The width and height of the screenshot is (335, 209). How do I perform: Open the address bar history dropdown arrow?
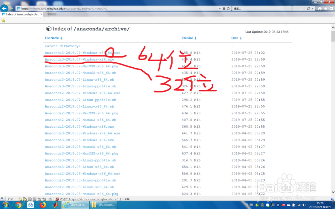[x=220, y=9]
